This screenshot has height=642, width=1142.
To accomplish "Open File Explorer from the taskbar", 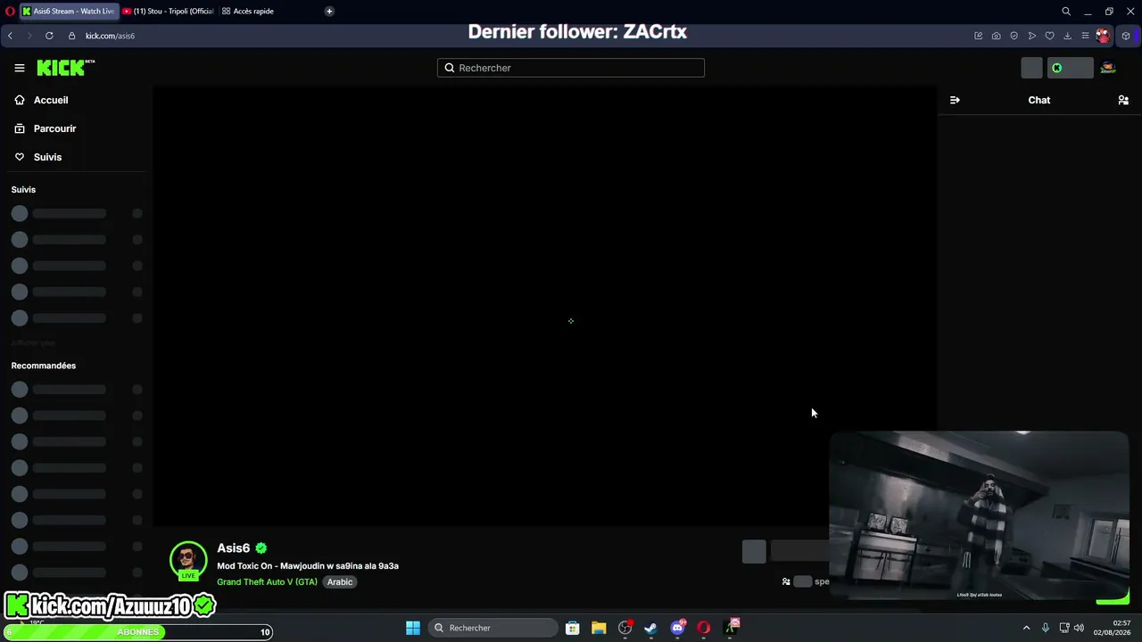I will click(599, 628).
